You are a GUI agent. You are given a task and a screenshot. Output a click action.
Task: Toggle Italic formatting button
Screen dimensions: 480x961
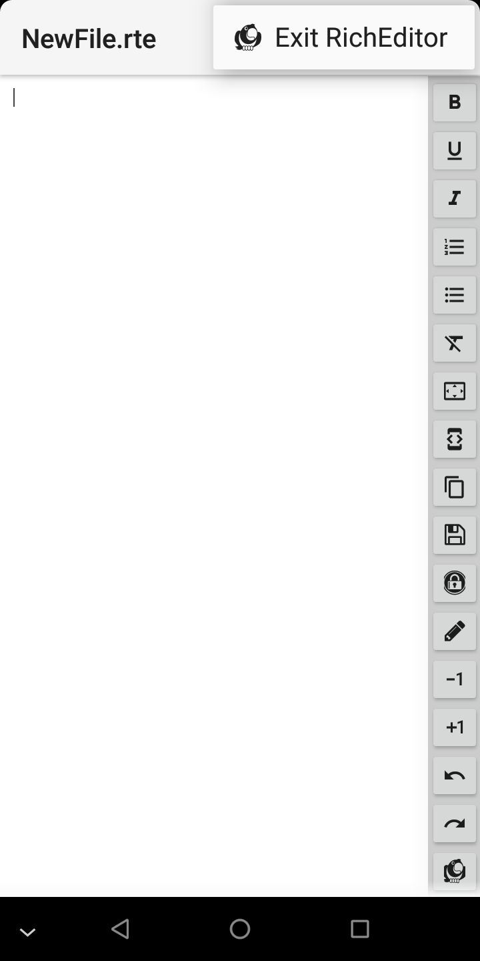coord(455,199)
